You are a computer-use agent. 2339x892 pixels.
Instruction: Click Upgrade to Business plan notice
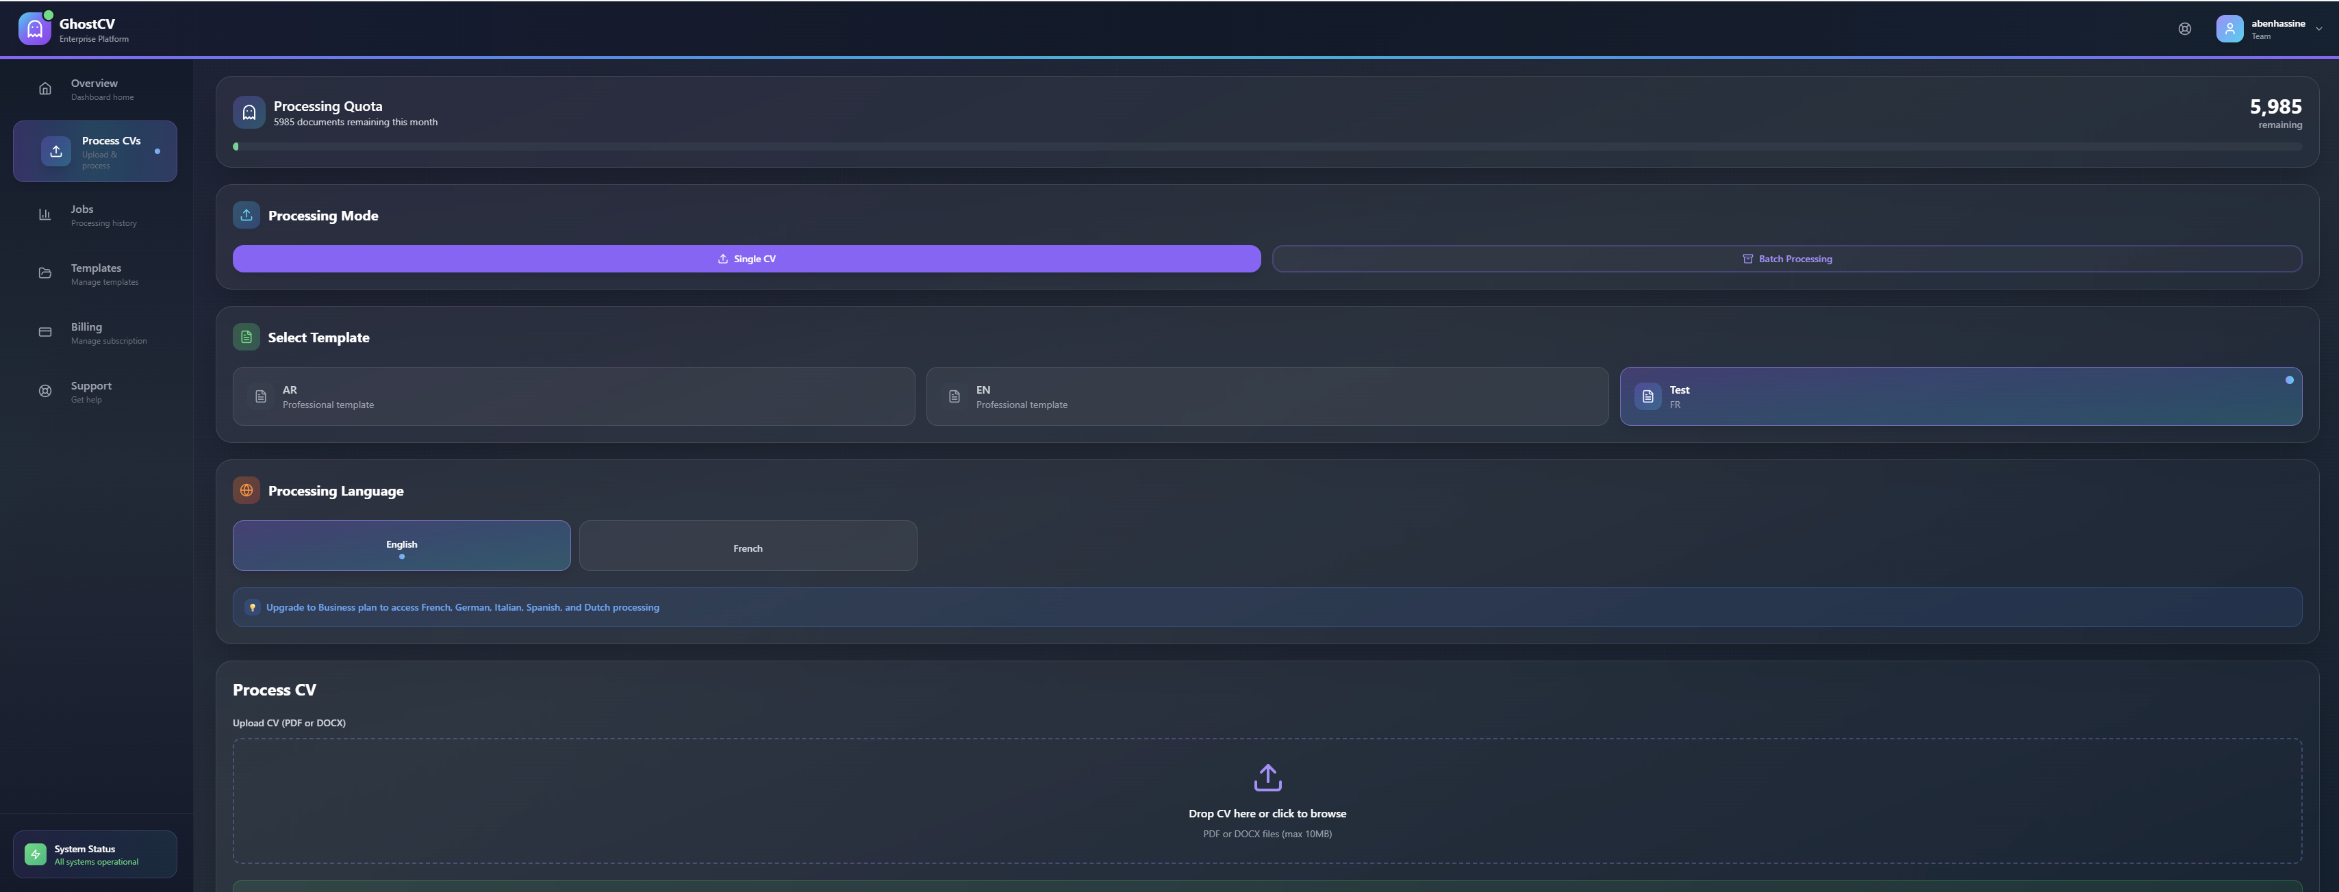coord(462,607)
